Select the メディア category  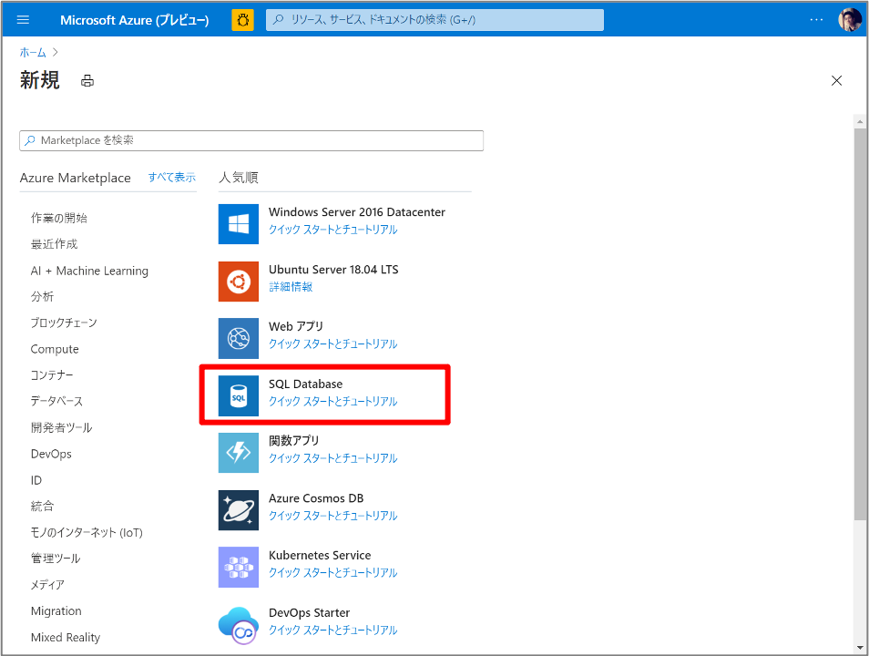click(x=47, y=585)
